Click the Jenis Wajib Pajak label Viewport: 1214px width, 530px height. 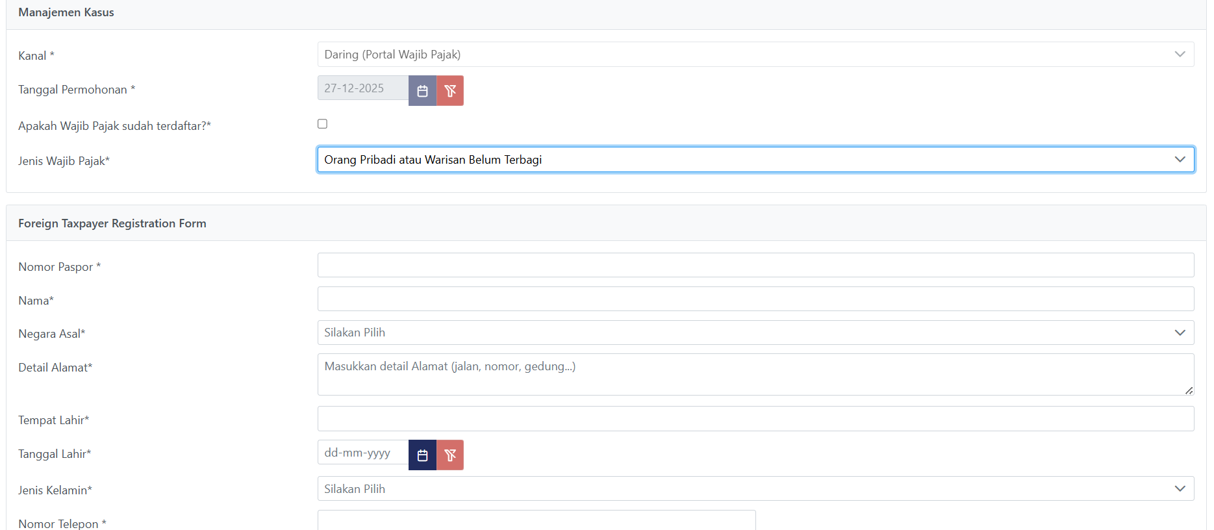tap(64, 161)
